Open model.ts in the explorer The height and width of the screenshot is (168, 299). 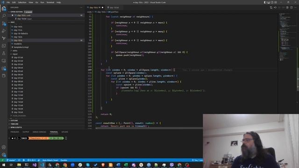[x=18, y=44]
